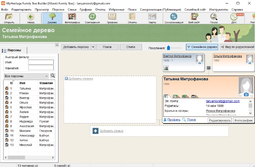Select Александр Бабчук row in persons list
This screenshot has height=167, width=255.
point(29,136)
